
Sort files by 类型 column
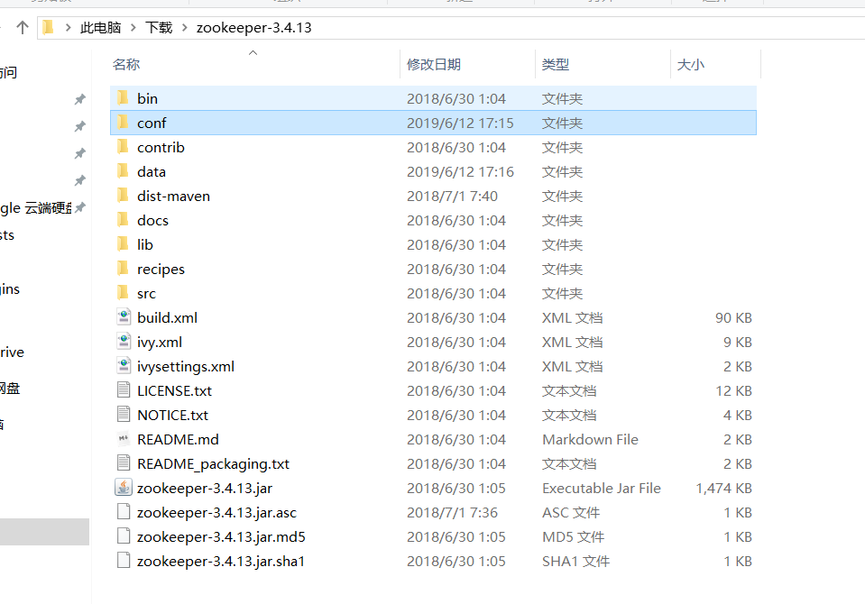pos(555,65)
